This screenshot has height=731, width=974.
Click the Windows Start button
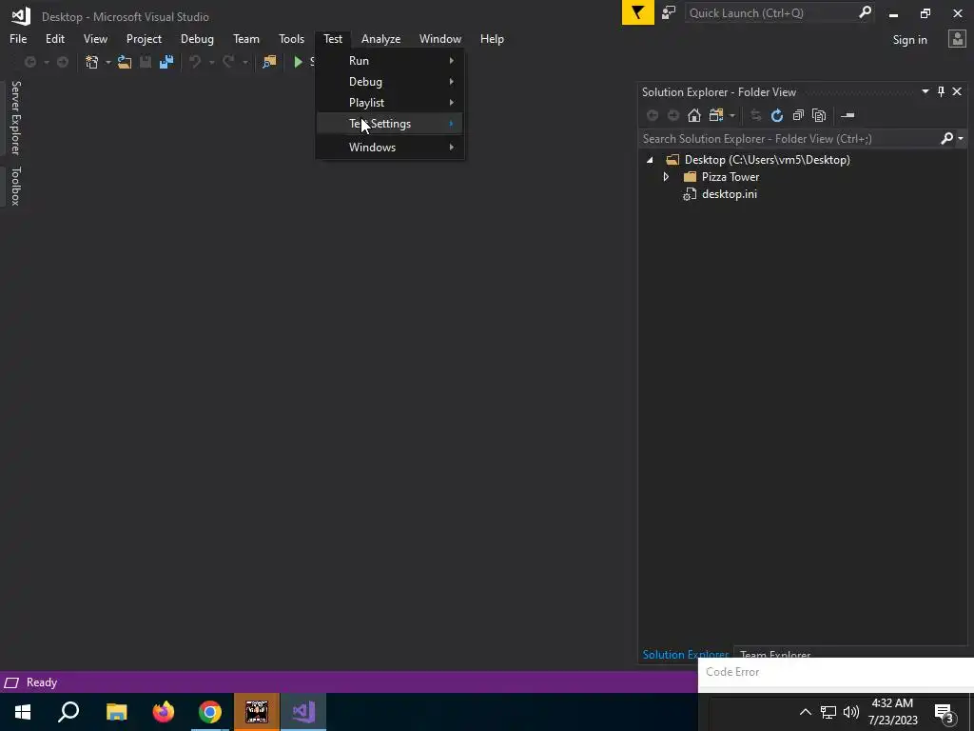tap(23, 712)
